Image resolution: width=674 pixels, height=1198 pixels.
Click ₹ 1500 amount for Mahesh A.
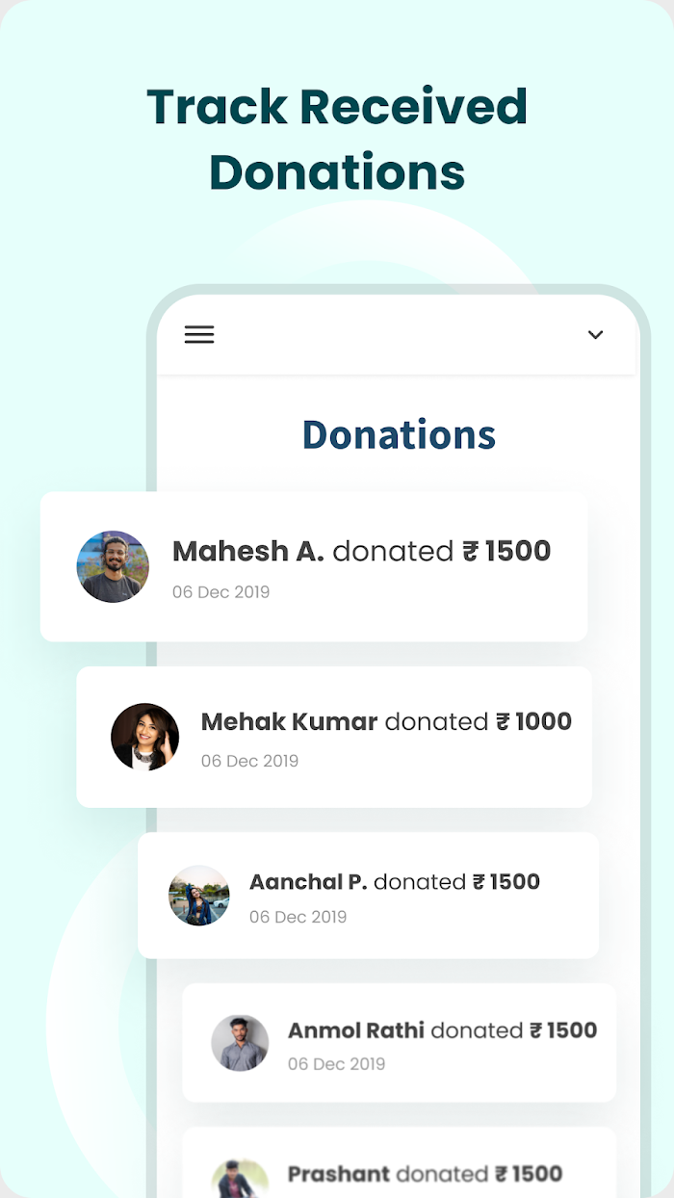point(506,551)
